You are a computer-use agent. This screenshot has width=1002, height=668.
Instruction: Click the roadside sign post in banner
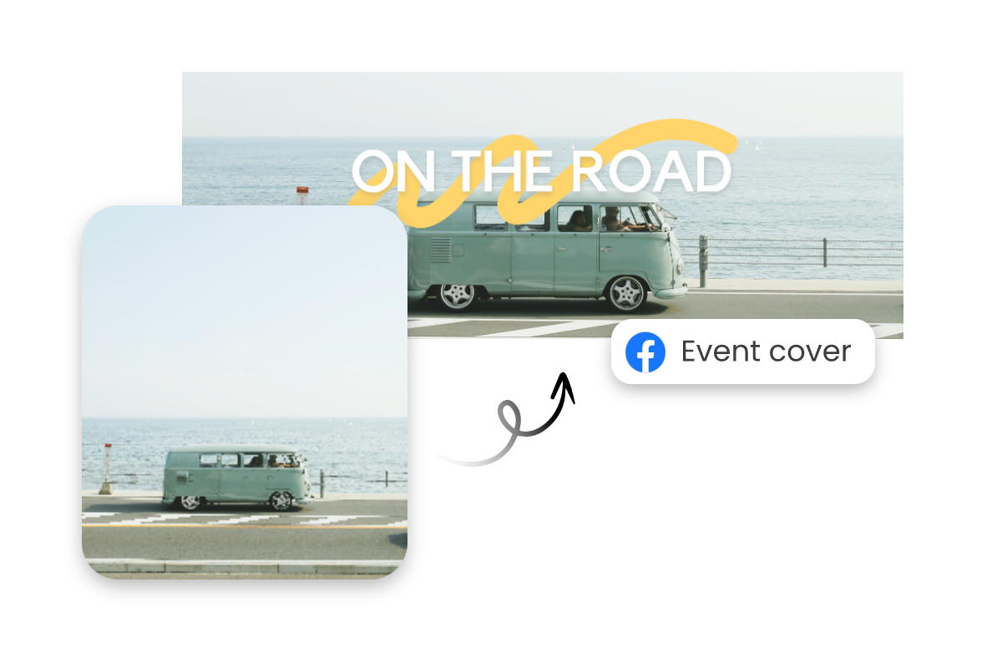pyautogui.click(x=302, y=196)
